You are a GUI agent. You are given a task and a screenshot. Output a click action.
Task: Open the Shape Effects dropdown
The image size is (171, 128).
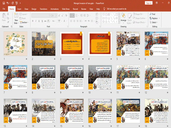coord(139,22)
